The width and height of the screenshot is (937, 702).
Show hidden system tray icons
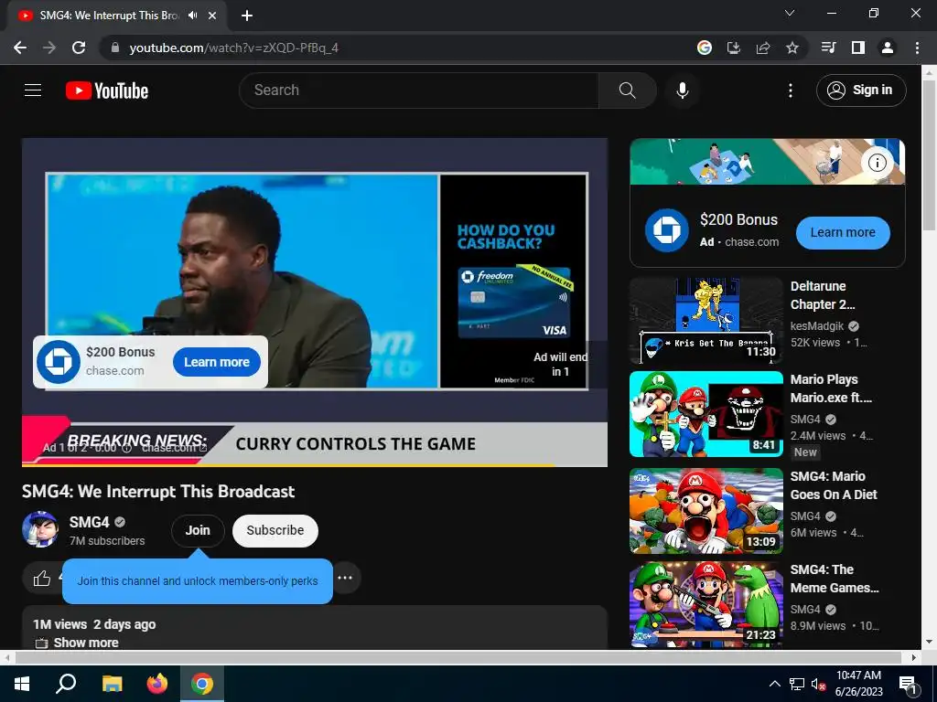click(774, 684)
